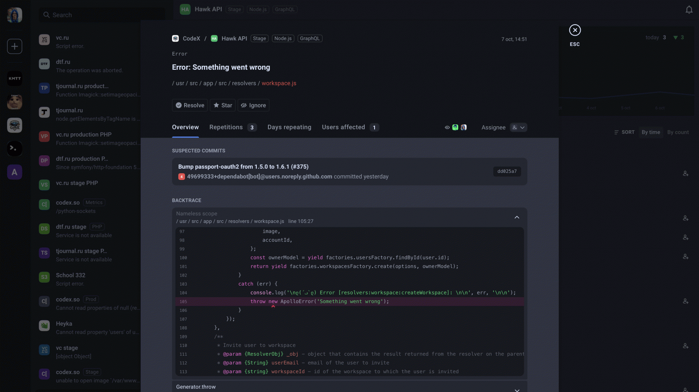This screenshot has width=699, height=392.
Task: Switch to the Repetitions tab
Action: 233,128
